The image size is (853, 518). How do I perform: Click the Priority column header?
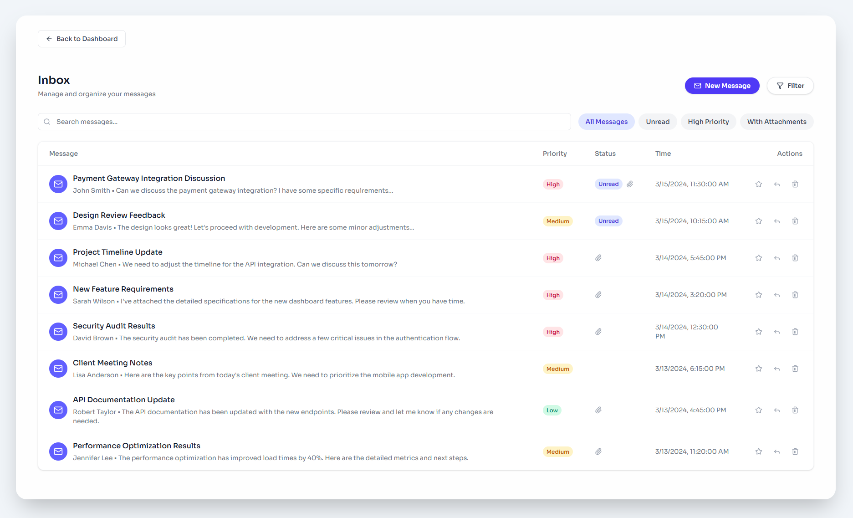tap(555, 154)
